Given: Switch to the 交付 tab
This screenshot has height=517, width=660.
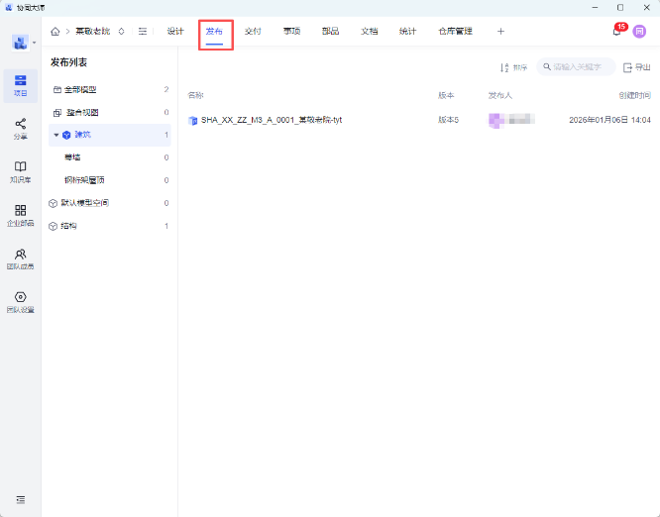Looking at the screenshot, I should click(x=253, y=32).
